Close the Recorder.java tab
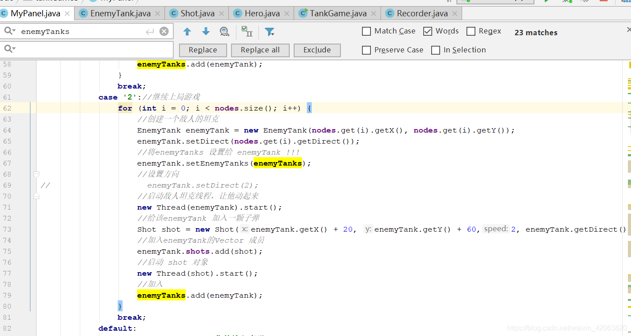Viewport: 631px width, 336px height. click(x=456, y=13)
